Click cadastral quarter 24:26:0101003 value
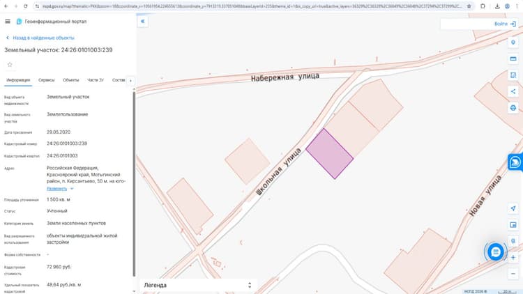Viewport: 523px width, 294px height. (x=62, y=155)
